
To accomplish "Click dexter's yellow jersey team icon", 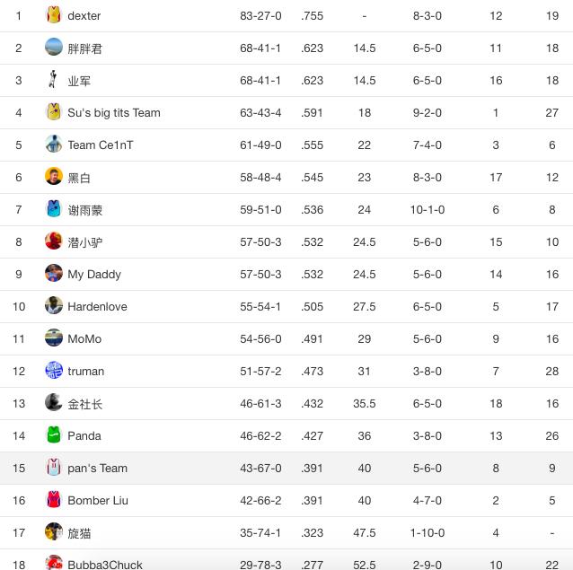I will coord(54,15).
